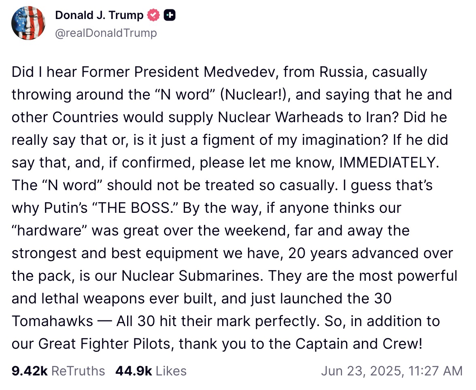Click the black plus badge icon
The image size is (476, 390).
click(x=169, y=15)
